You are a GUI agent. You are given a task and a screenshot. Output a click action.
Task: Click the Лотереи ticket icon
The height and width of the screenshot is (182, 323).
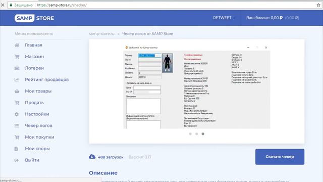click(17, 68)
